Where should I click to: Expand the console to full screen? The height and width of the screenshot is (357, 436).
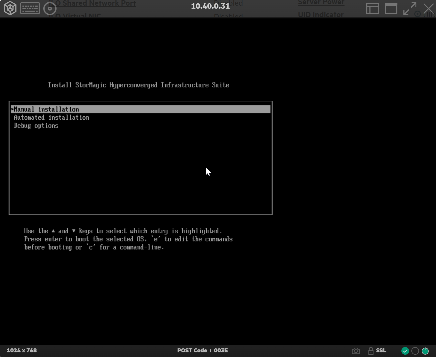click(410, 8)
